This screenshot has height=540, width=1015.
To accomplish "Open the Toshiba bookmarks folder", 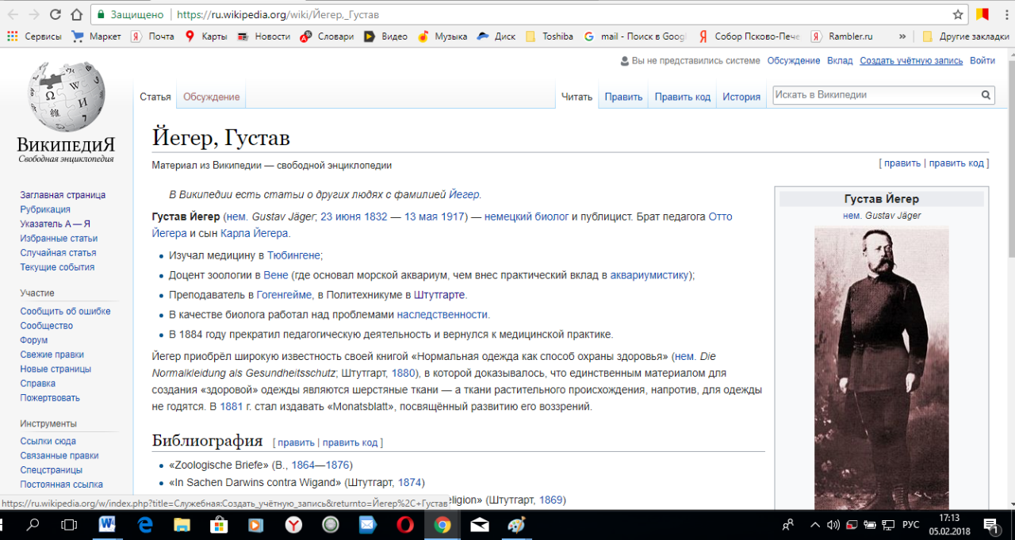I will pyautogui.click(x=549, y=36).
